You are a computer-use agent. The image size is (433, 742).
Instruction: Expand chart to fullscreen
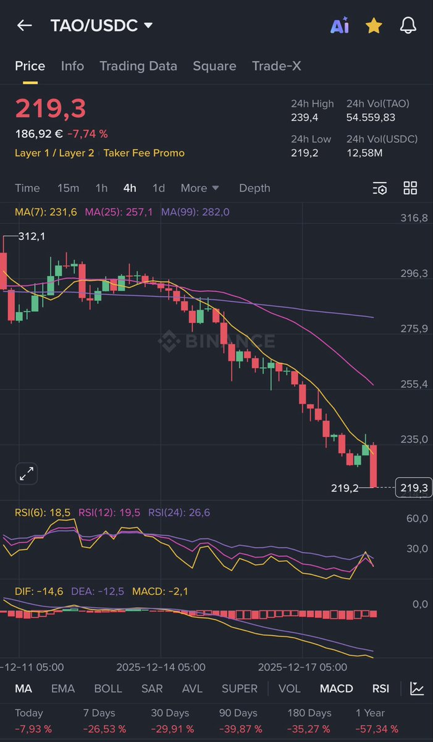coord(27,473)
